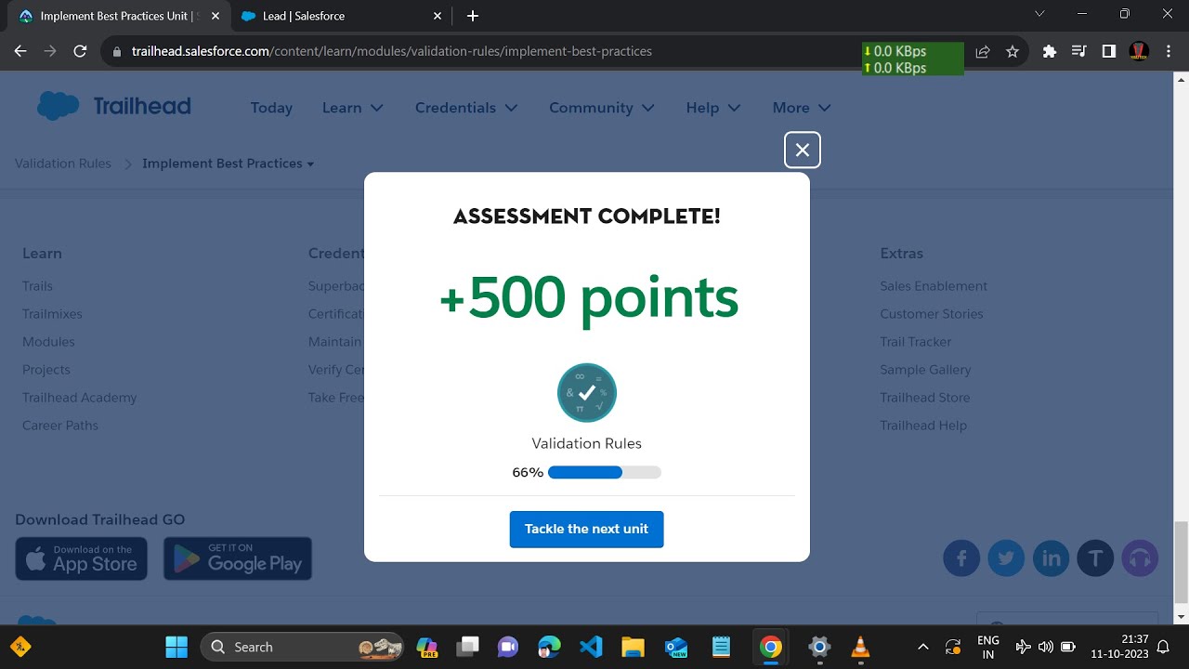Screen dimensions: 1189x669
Task: Expand the Help dropdown menu
Action: (713, 108)
